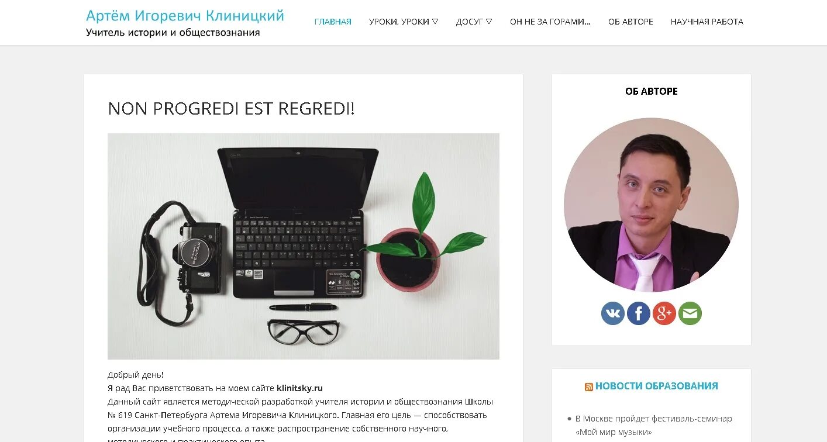Open the НОВОСТИ ОБРАЗОВАНИЯ feed heading
The width and height of the screenshot is (827, 442).
point(656,386)
